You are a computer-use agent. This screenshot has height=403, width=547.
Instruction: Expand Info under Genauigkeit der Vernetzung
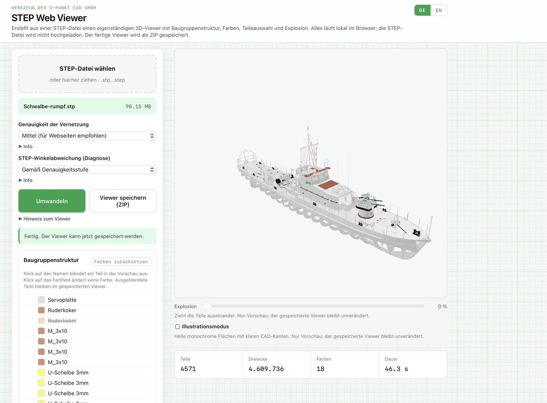point(26,146)
